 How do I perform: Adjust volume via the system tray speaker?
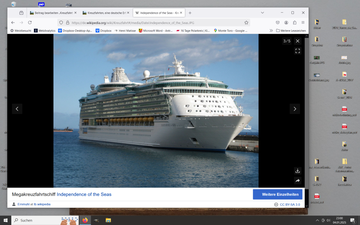point(328,220)
